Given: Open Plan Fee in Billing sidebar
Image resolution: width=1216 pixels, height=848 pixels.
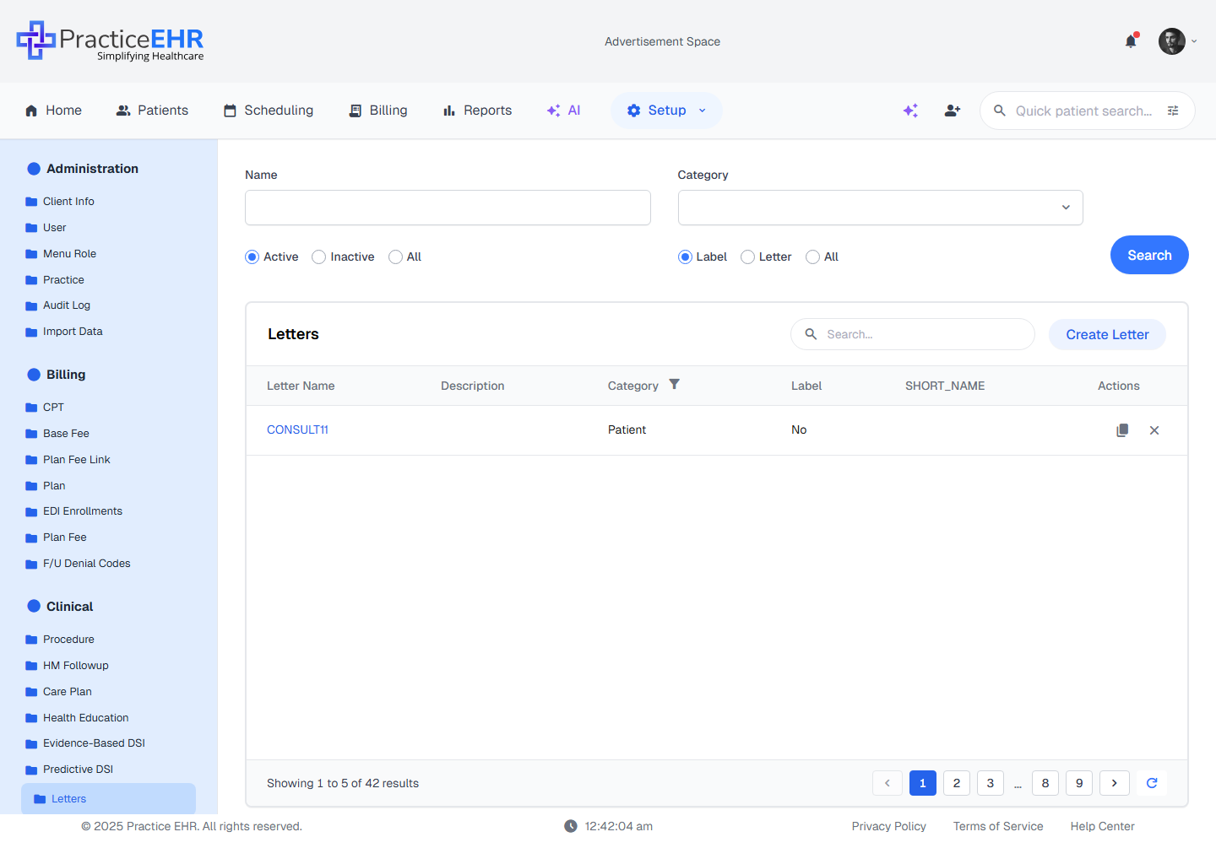Looking at the screenshot, I should (56, 537).
